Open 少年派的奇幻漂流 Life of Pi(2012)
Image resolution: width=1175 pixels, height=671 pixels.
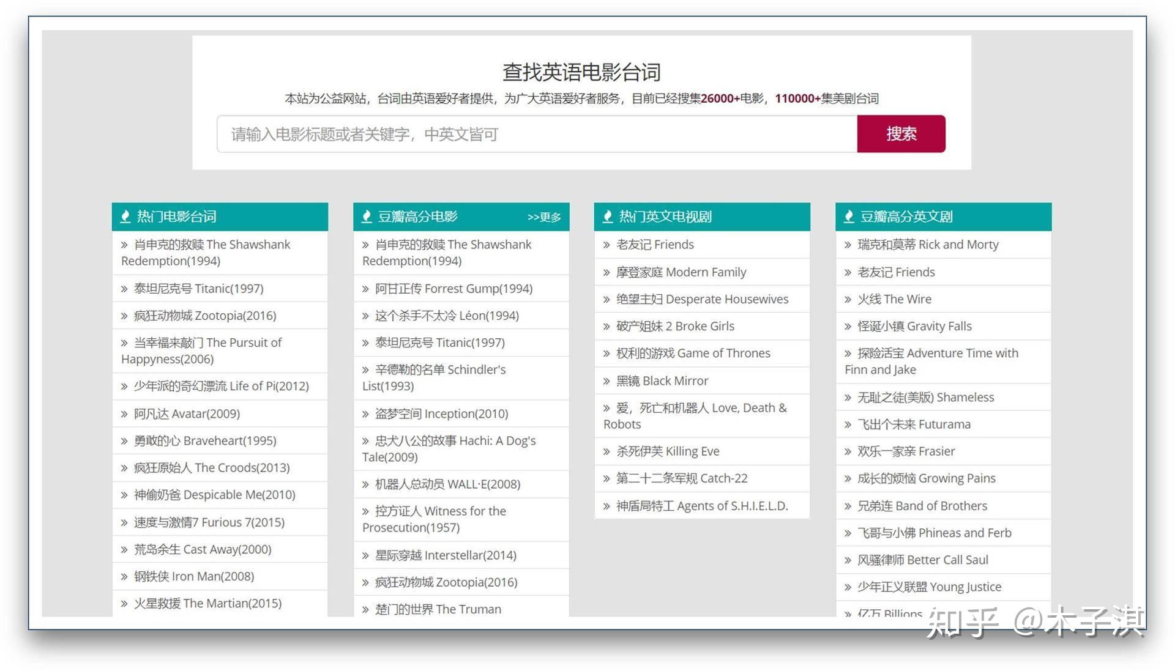222,386
